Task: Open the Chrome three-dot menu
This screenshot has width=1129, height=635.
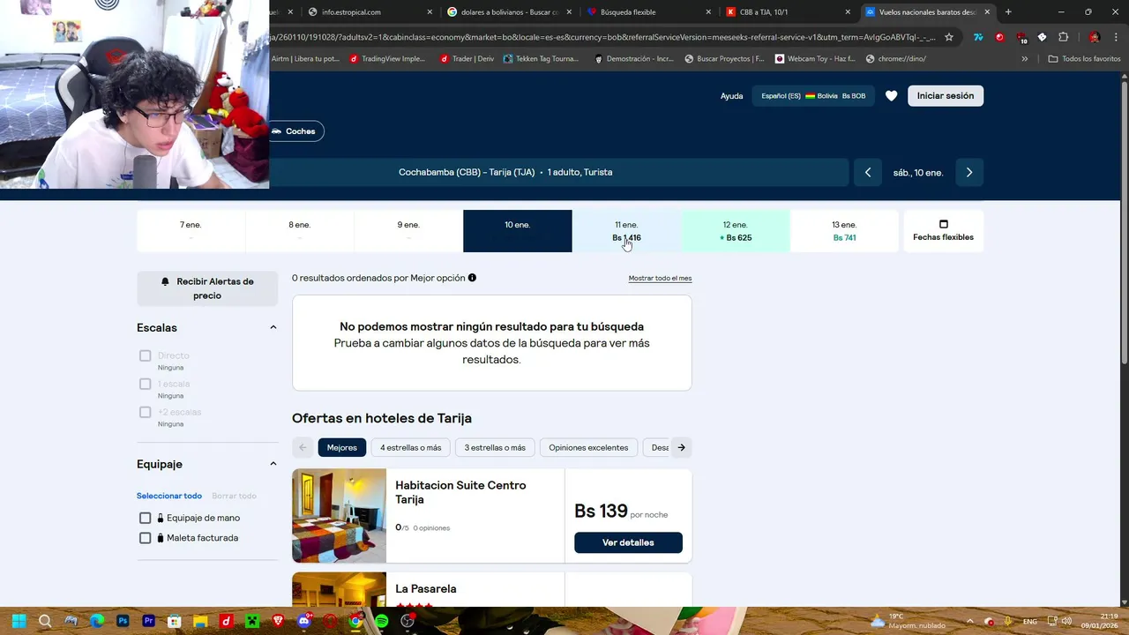Action: tap(1116, 37)
